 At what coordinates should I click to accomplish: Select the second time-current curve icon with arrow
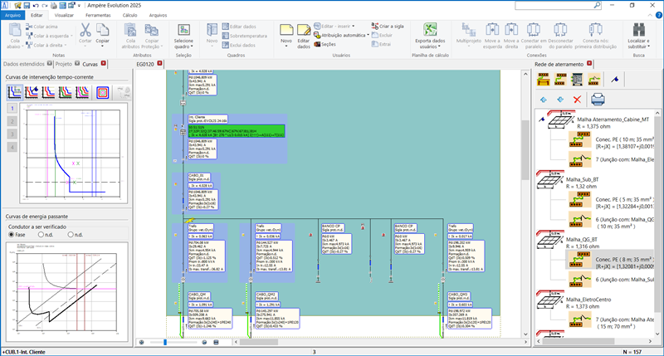[x=32, y=92]
